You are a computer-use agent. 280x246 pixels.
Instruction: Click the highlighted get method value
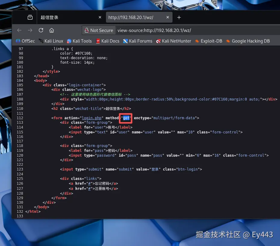point(126,118)
